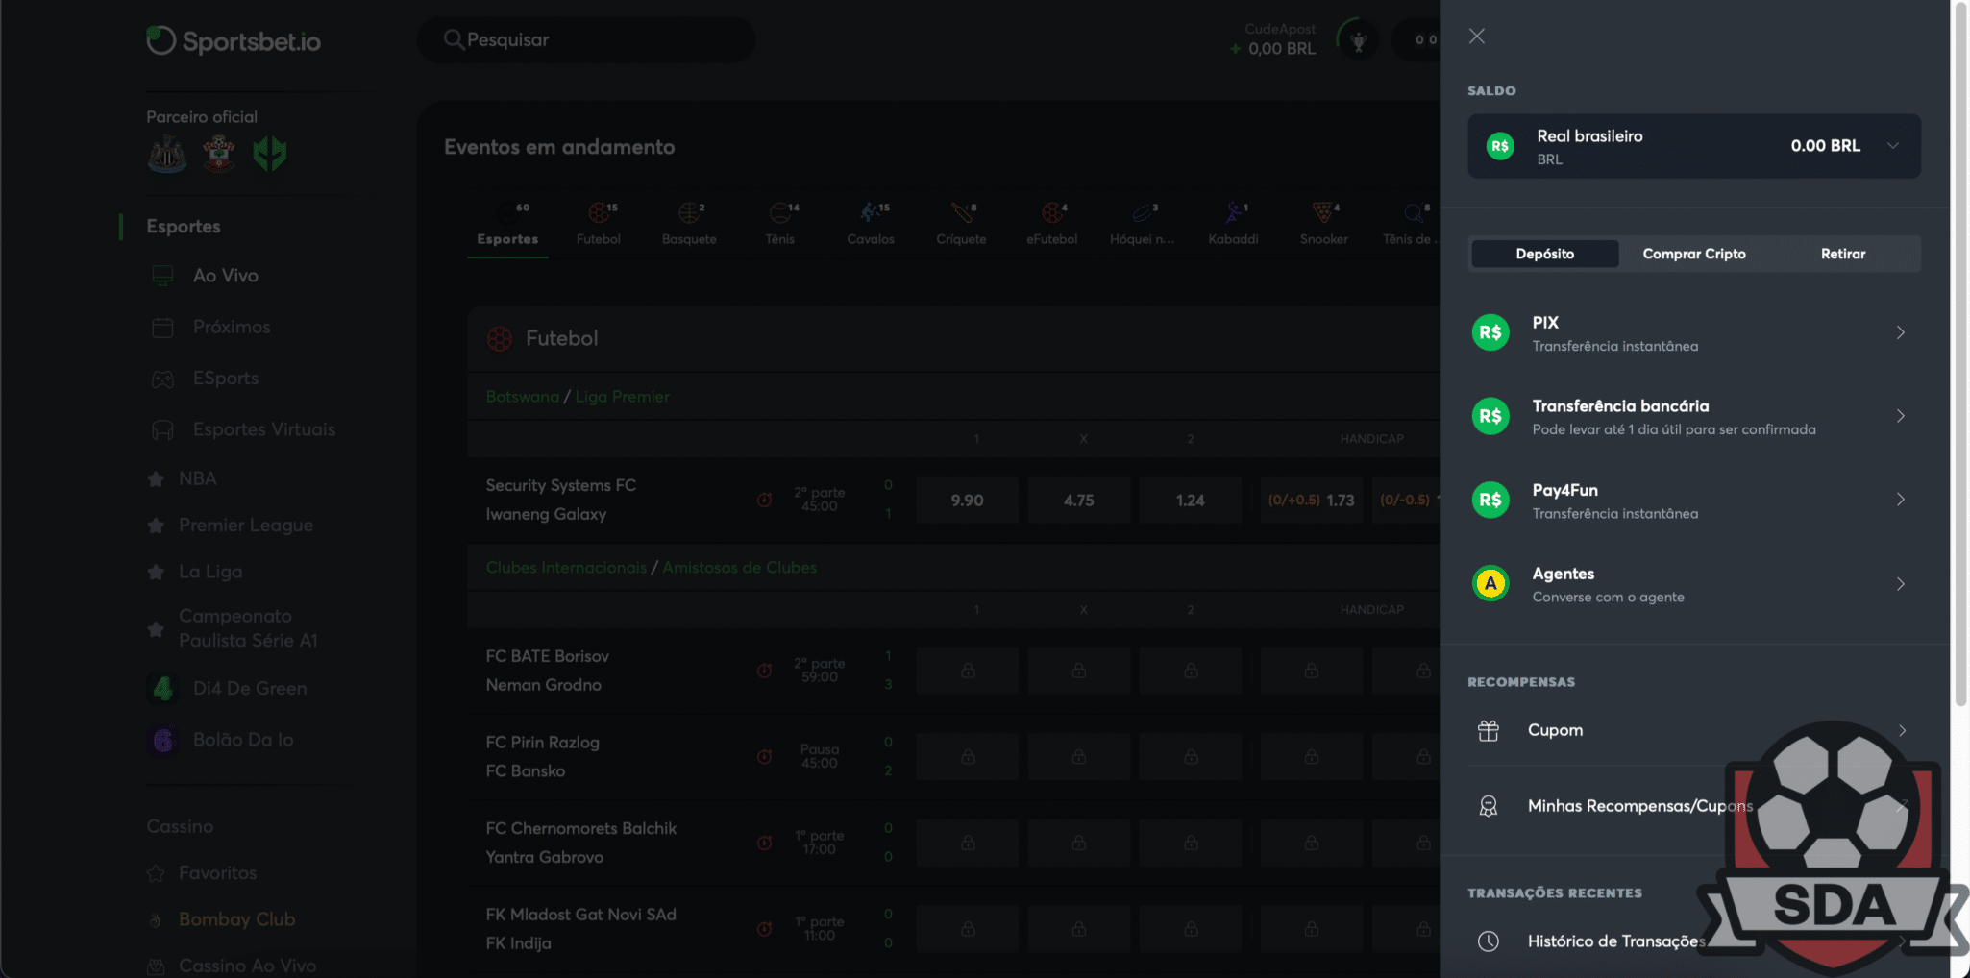This screenshot has width=1970, height=978.
Task: Focus the Pesquisar search field
Action: point(586,40)
